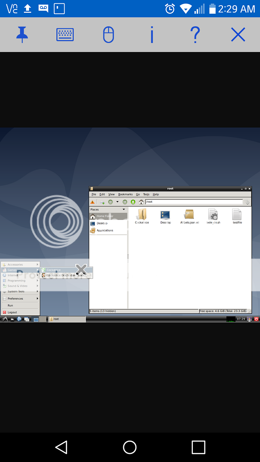Expand the Games menu entry

tap(21, 270)
